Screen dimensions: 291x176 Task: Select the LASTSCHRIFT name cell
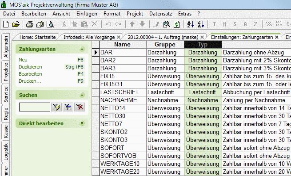123,92
